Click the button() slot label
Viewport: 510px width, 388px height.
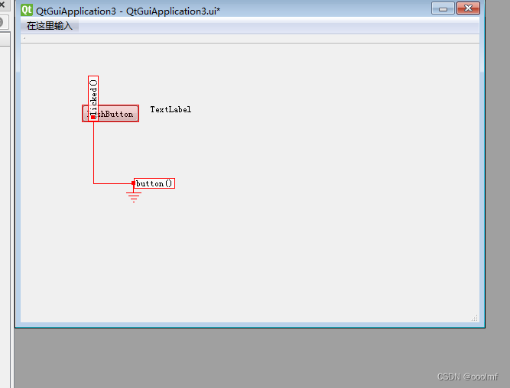154,183
